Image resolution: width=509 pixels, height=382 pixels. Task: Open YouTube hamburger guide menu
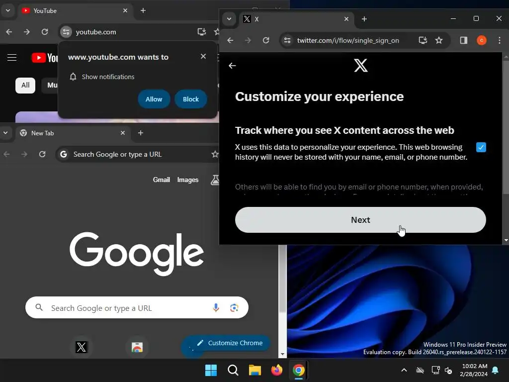coord(12,58)
